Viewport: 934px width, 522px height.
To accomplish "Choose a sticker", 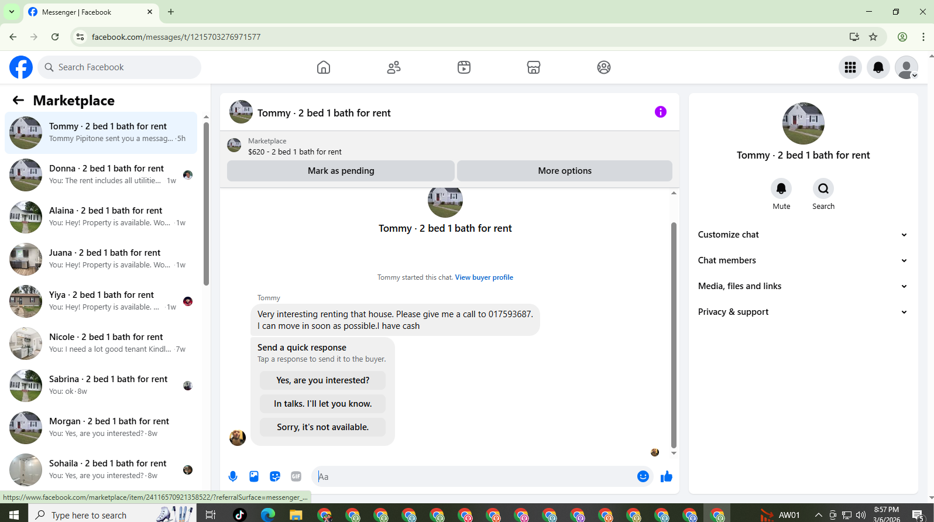I will (275, 476).
